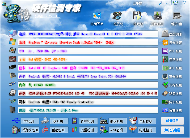This screenshot has width=190, height=138.
Task: Click the 摄像头检测 button
Action: [x=30, y=130]
